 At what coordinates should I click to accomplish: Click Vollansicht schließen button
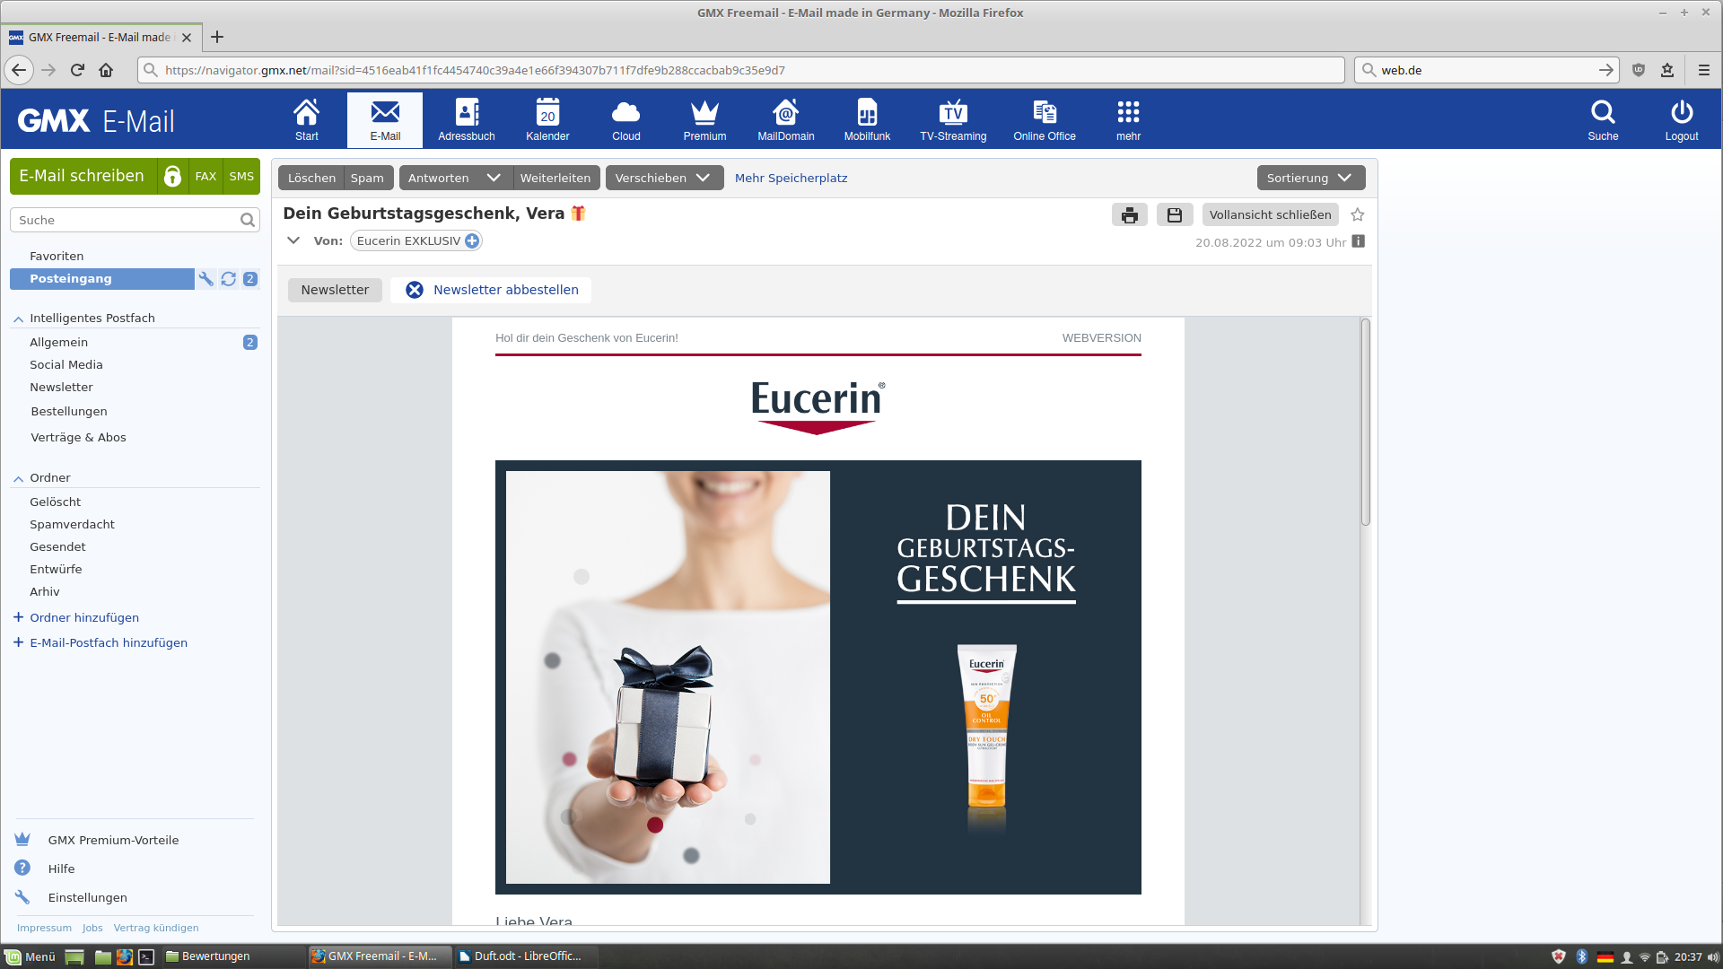click(1270, 214)
